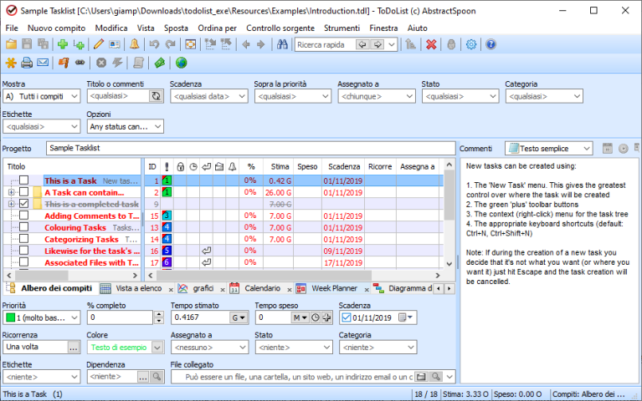Click the redo arrow icon
This screenshot has width=642, height=401.
tap(170, 44)
